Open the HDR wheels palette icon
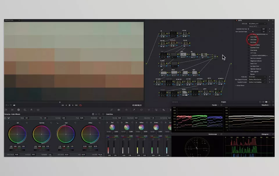This screenshot has height=176, width=279. pos(25,110)
